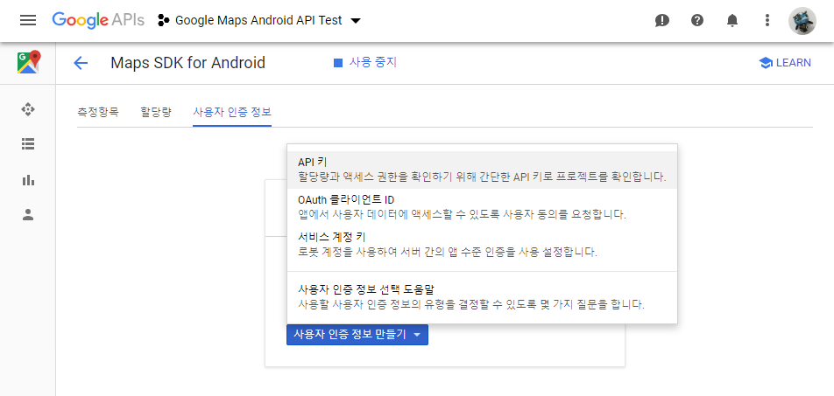834x396 pixels.
Task: Open the bar chart metrics icon in sidebar
Action: click(x=28, y=180)
